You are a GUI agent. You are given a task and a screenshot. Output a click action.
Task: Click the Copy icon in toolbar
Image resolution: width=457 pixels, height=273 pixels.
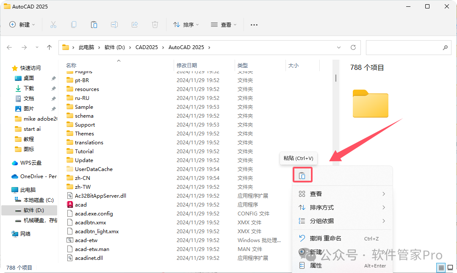(74, 25)
